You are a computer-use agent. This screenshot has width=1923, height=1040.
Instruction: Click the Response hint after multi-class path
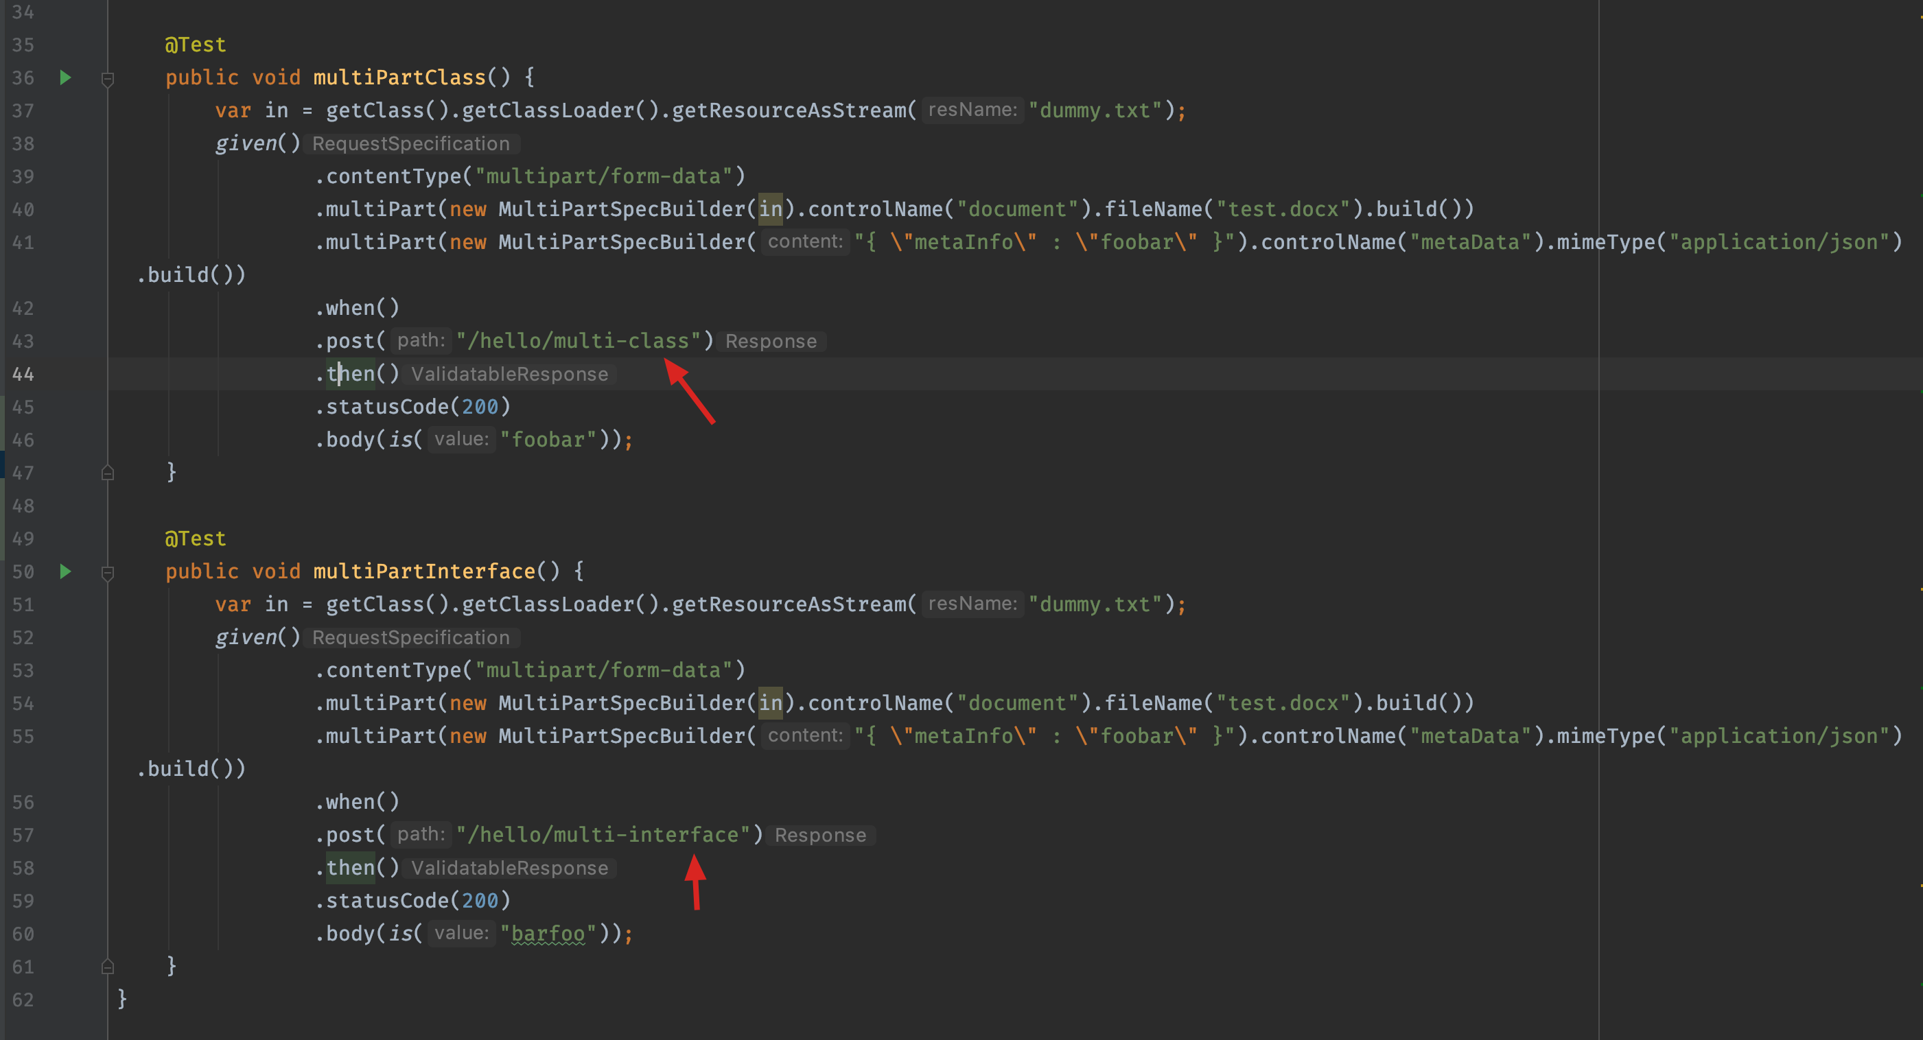771,342
